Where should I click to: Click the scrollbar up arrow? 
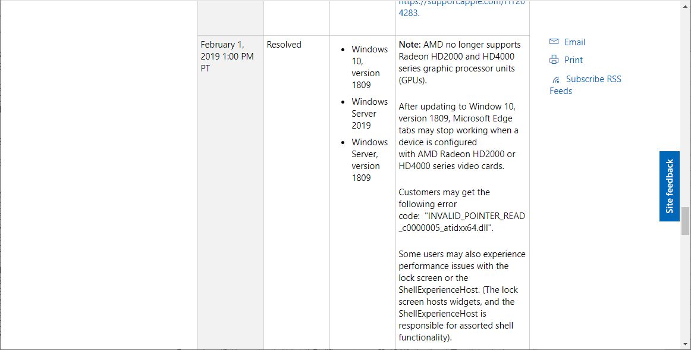coord(685,4)
